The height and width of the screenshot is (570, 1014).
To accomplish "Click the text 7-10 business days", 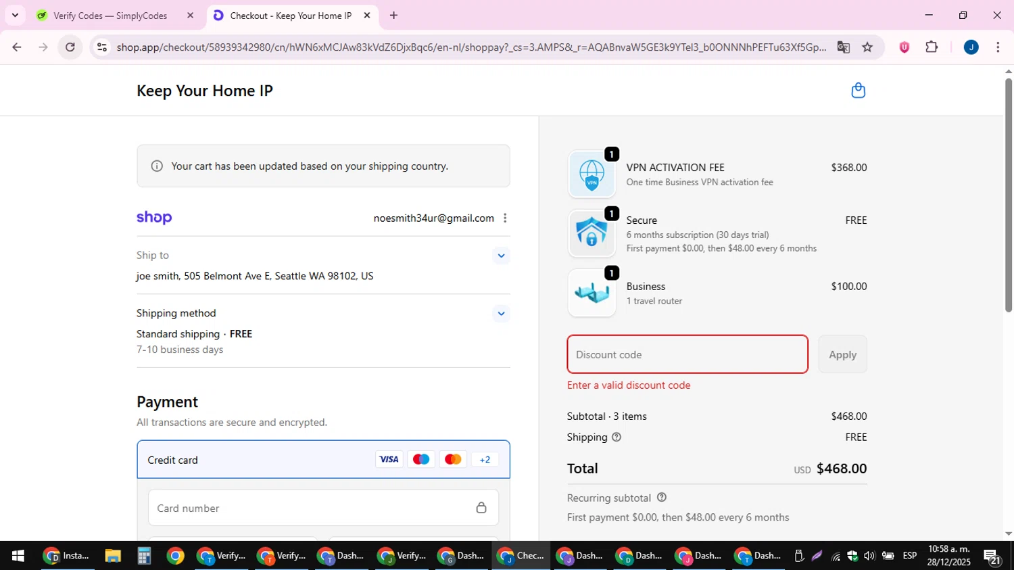I will point(180,350).
